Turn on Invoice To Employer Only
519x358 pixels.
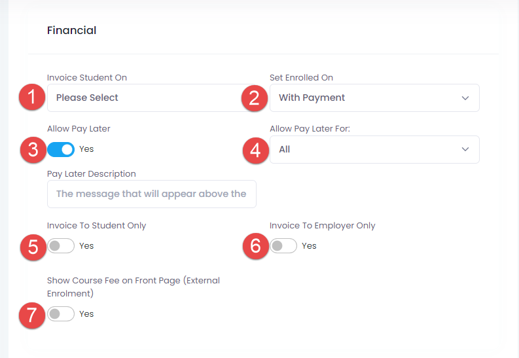coord(283,246)
